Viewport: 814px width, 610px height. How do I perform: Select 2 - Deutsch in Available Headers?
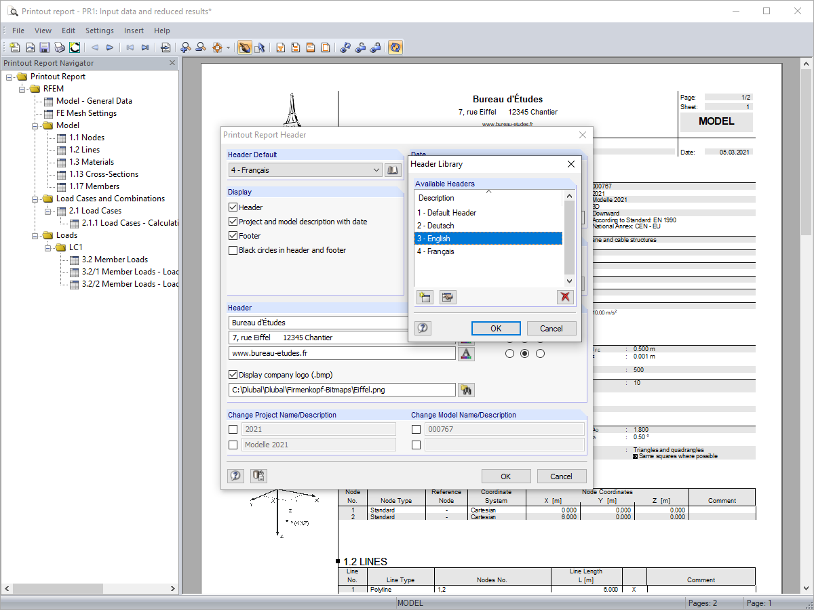[x=448, y=225]
